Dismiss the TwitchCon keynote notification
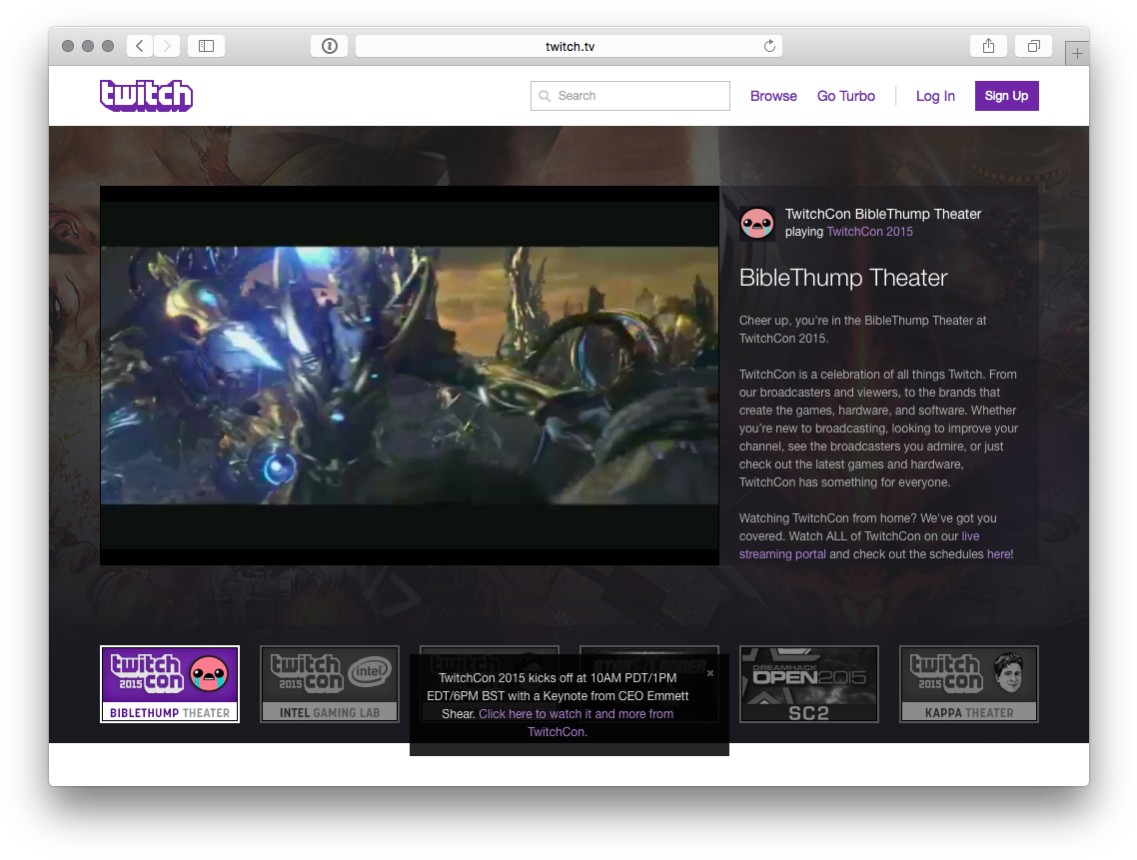This screenshot has height=860, width=1137. pyautogui.click(x=710, y=673)
